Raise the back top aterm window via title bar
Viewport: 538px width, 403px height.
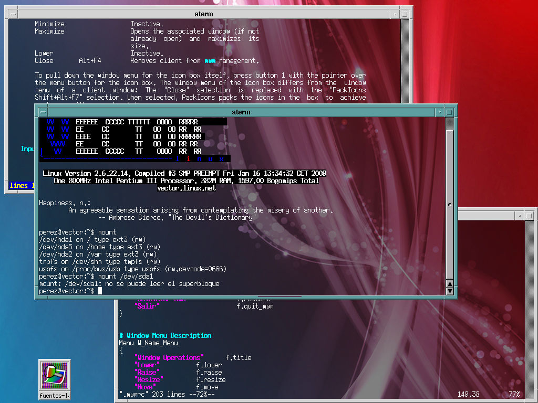tap(204, 14)
